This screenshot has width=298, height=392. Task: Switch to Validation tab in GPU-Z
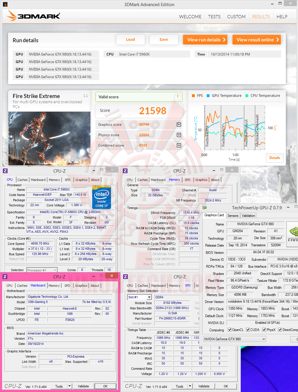coord(248,216)
